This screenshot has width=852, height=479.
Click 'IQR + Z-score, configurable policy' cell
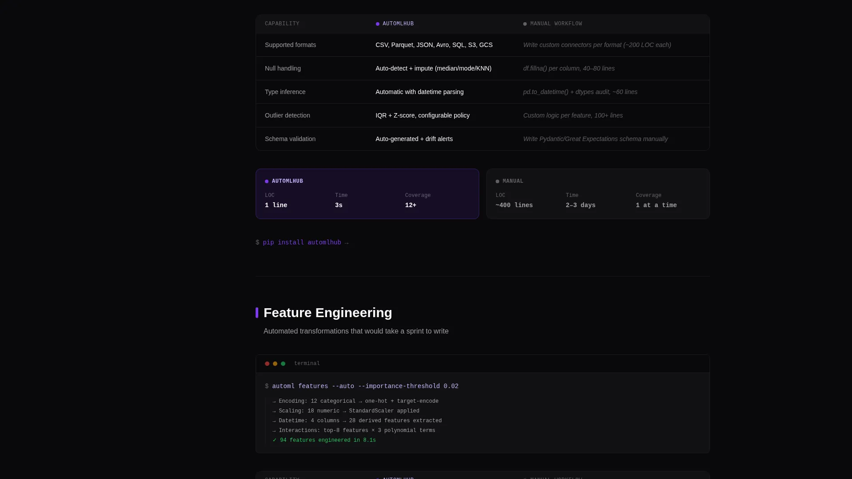tap(422, 115)
